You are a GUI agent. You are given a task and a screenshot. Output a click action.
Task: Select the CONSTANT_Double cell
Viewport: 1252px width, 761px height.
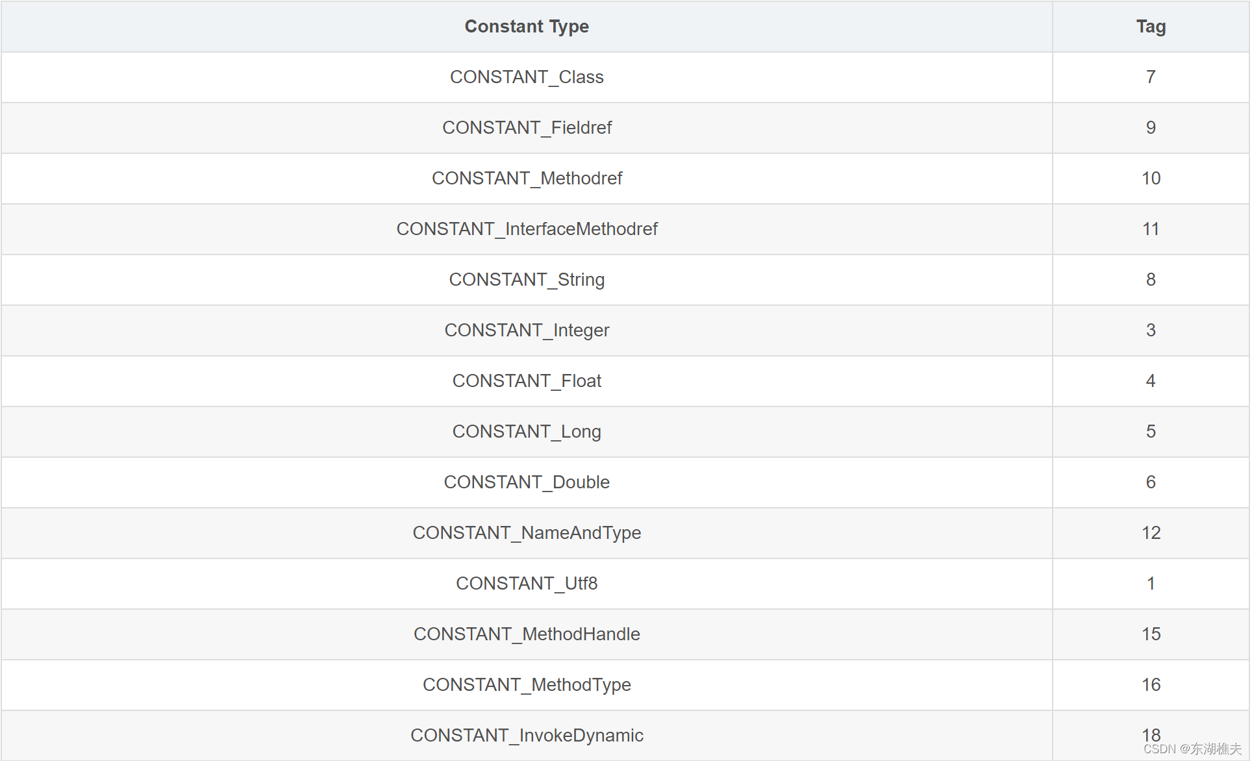pyautogui.click(x=527, y=482)
